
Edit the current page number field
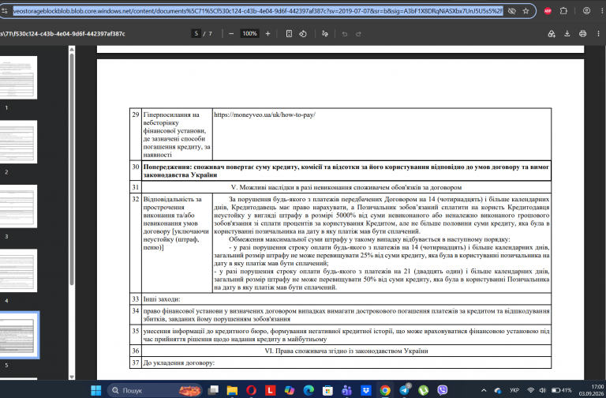coord(196,34)
